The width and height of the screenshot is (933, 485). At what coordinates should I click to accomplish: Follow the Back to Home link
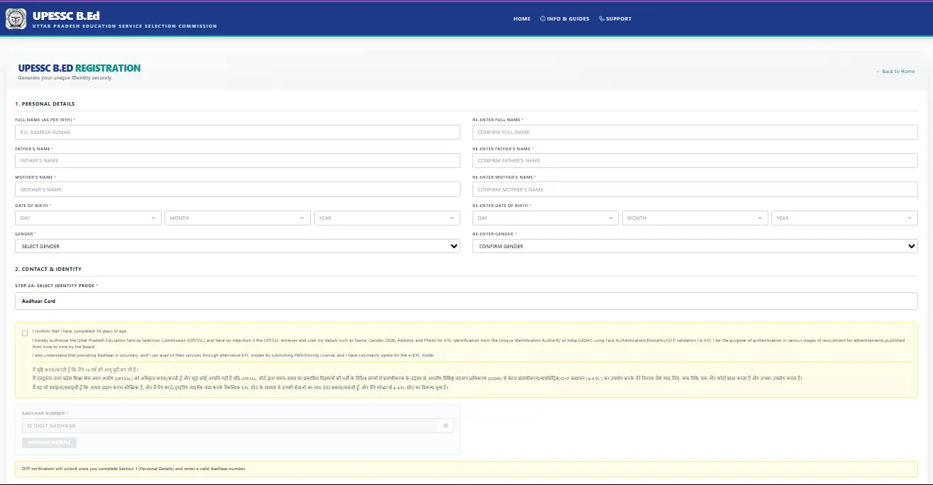click(x=895, y=71)
